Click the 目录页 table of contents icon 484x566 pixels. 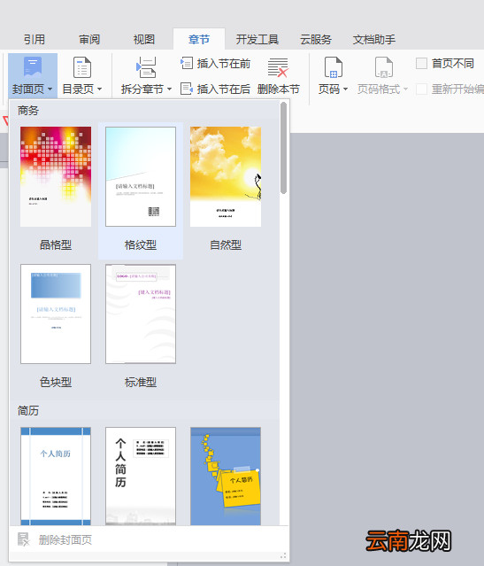(x=82, y=67)
